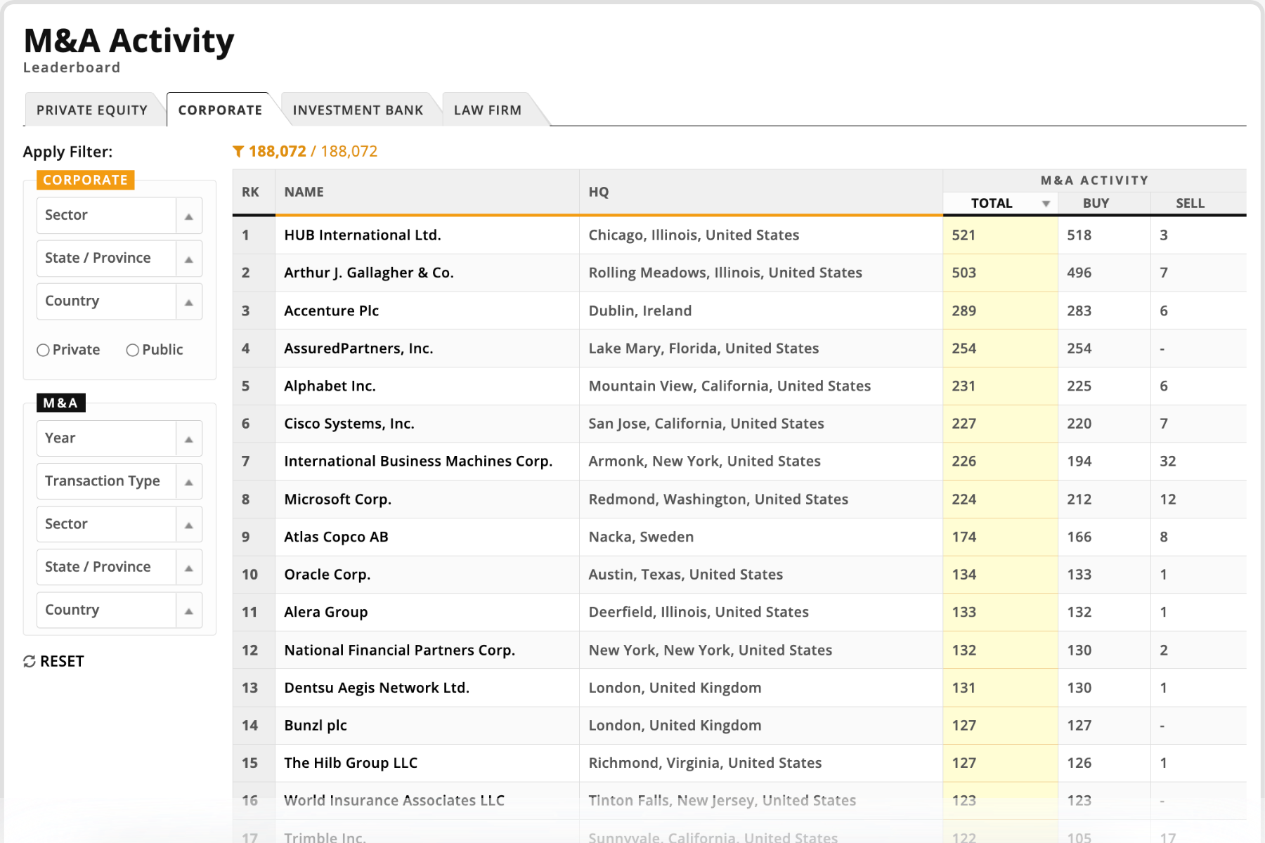Switch to the Investment Bank tab
The width and height of the screenshot is (1265, 843).
coord(358,110)
